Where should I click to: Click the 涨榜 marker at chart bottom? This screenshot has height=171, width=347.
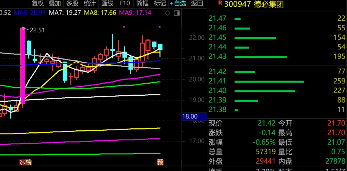pyautogui.click(x=25, y=162)
